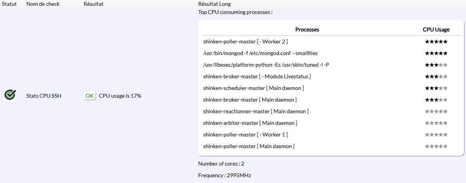466x183 pixels.
Task: Click star rating for tuned process
Action: click(x=436, y=65)
